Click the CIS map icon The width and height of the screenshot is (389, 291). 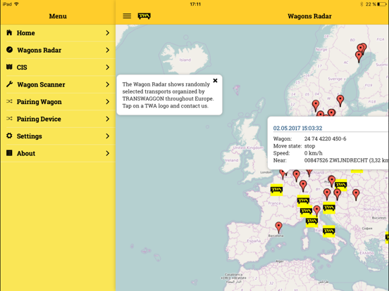(9, 67)
